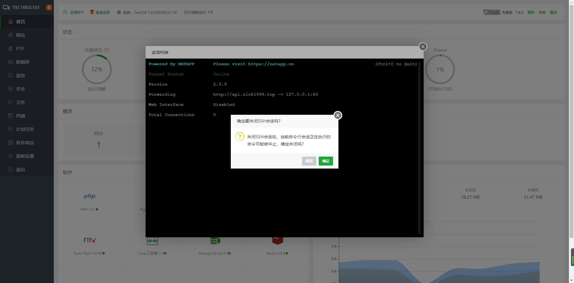Click the orange notification badge

coord(49,7)
